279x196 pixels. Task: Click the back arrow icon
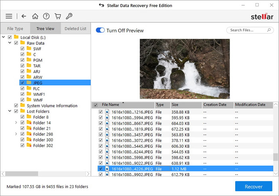(x=24, y=16)
